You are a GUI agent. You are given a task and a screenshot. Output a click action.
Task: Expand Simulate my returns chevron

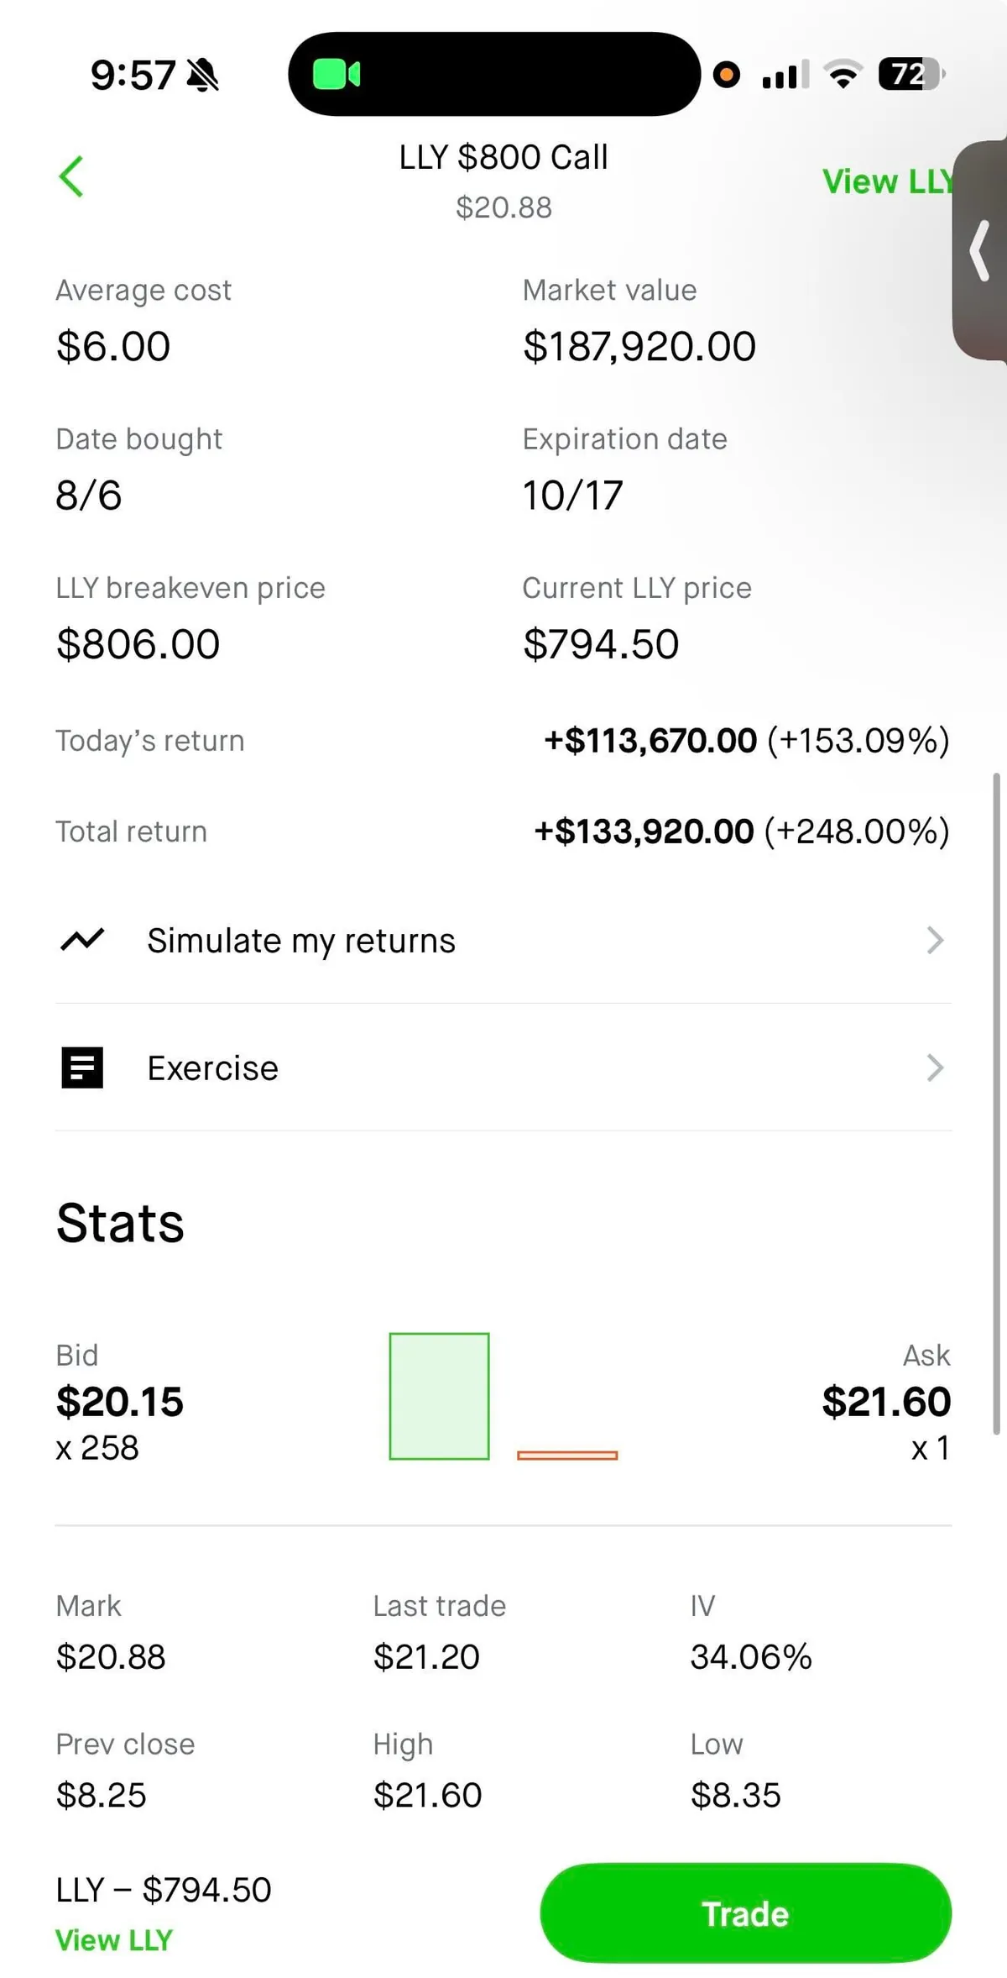coord(935,940)
